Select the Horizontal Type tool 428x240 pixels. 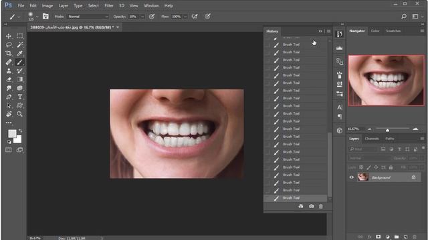[x=19, y=97]
